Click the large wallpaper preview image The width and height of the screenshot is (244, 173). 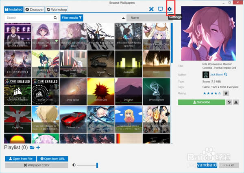(x=208, y=33)
